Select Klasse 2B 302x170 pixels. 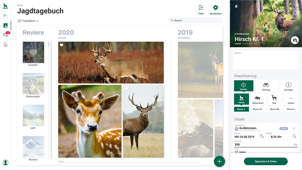coord(274,109)
